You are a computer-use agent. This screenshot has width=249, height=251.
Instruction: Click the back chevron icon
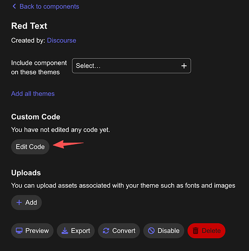pyautogui.click(x=14, y=7)
